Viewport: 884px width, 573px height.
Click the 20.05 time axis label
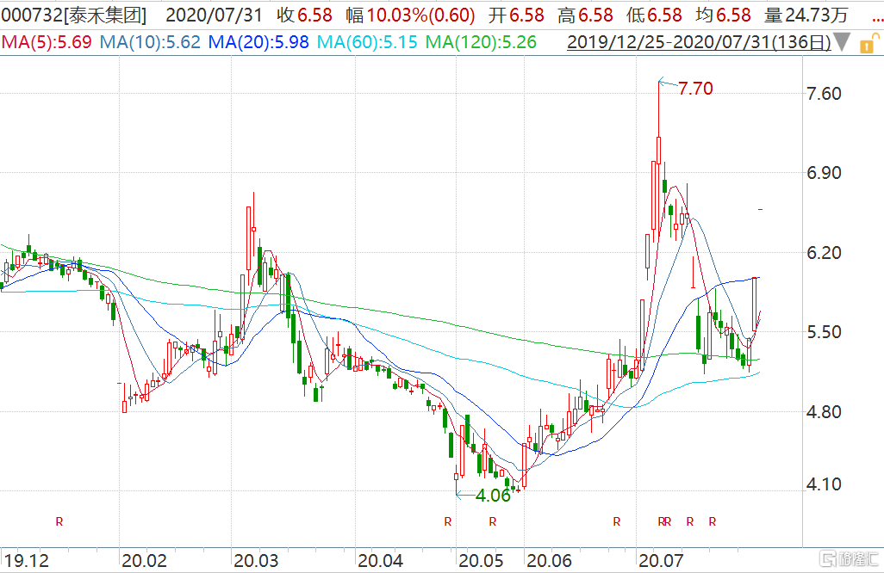click(x=482, y=561)
